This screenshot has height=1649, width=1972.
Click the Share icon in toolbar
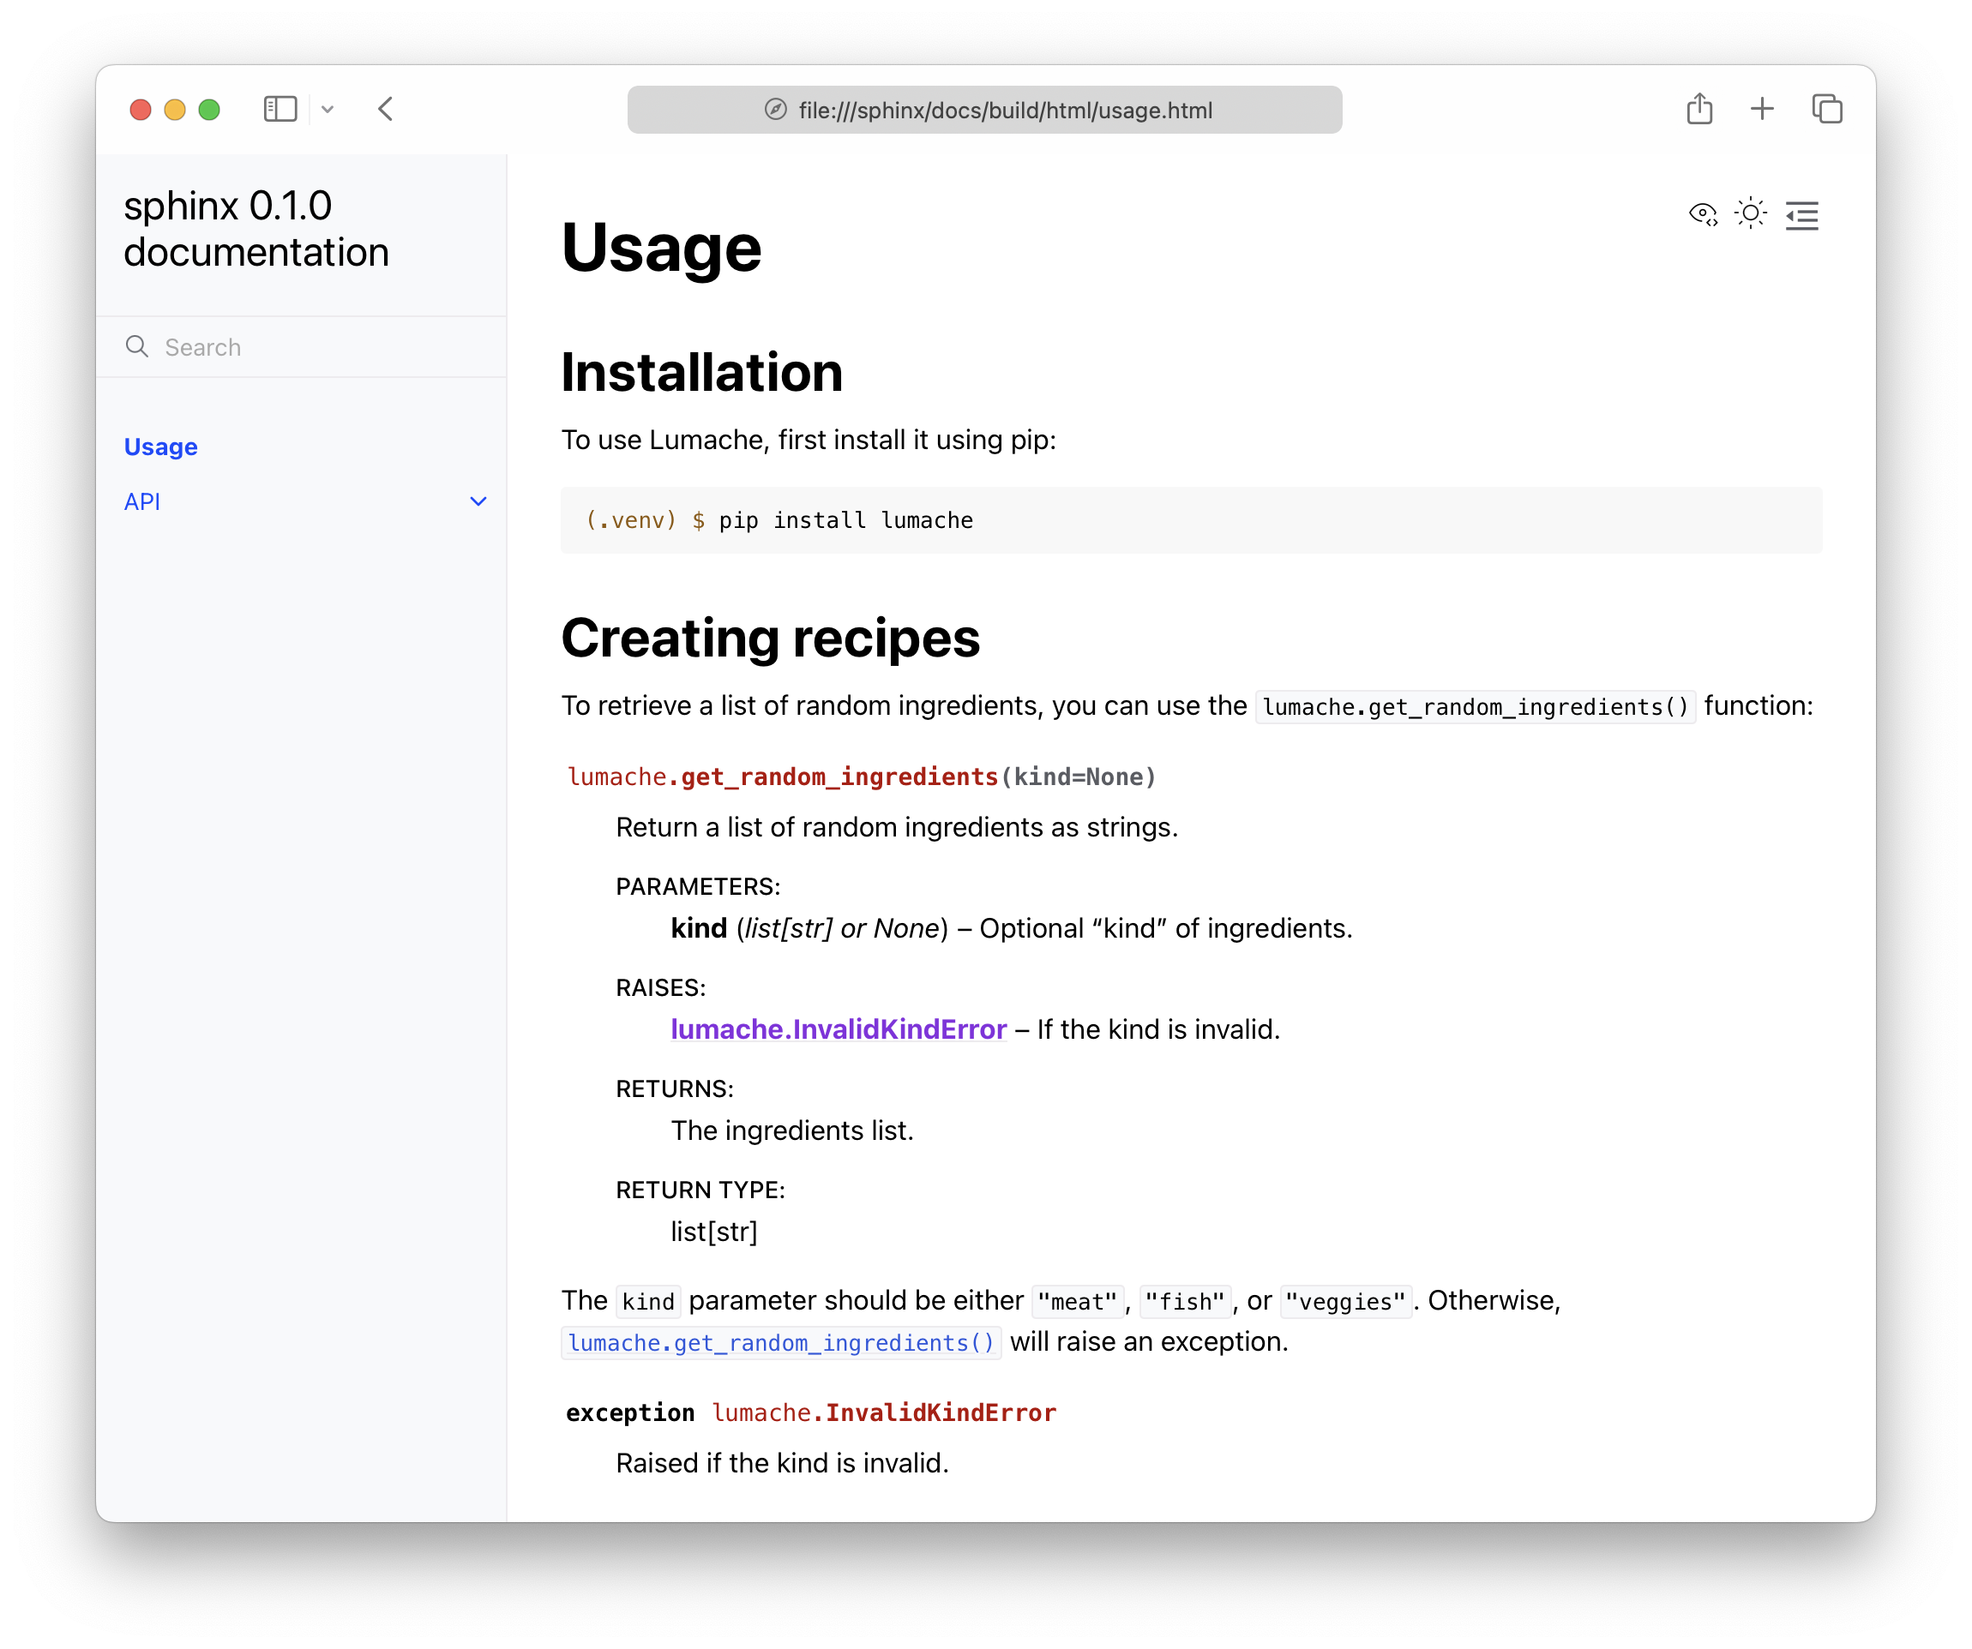[x=1698, y=109]
